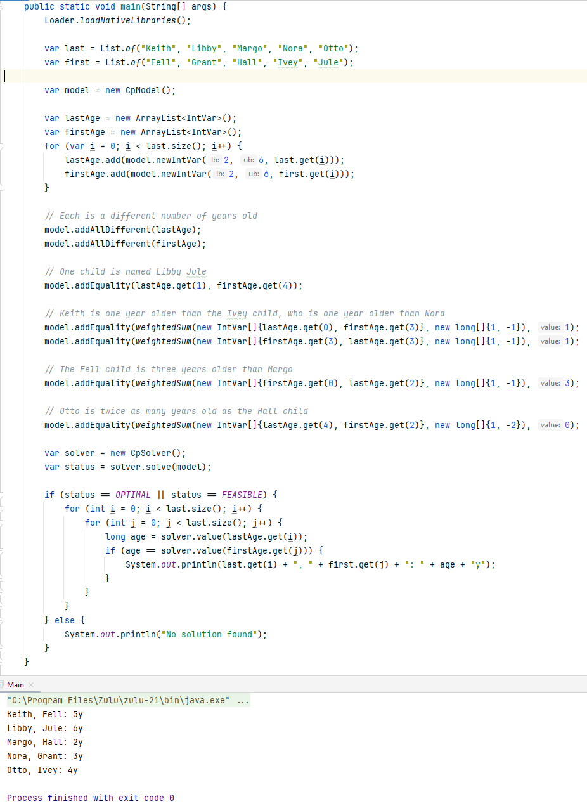Click 'public static void main(String[] args)' signature
Image resolution: width=587 pixels, height=806 pixels.
point(126,6)
